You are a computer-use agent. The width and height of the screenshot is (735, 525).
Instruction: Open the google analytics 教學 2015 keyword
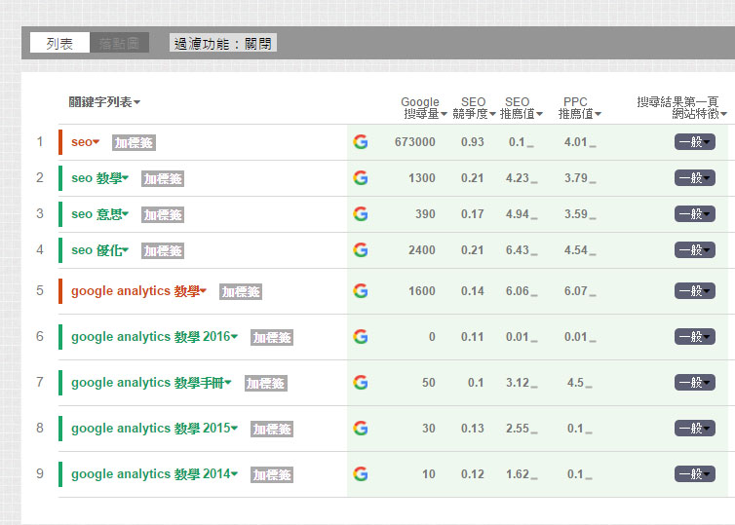(x=154, y=428)
